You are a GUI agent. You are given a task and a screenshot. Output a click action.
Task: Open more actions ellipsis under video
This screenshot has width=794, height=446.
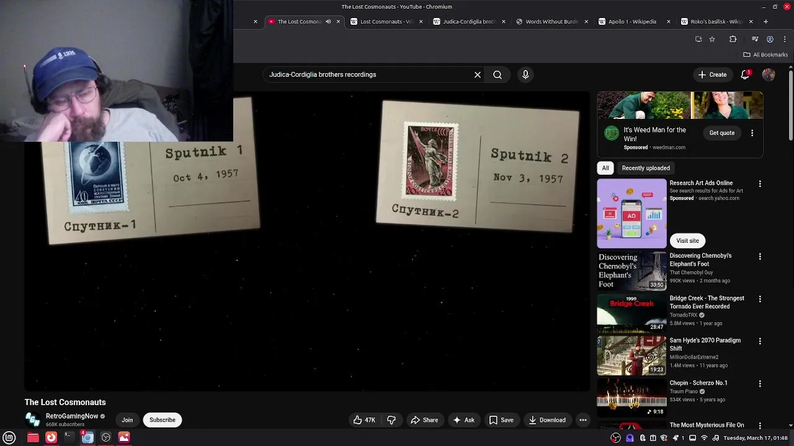582,420
